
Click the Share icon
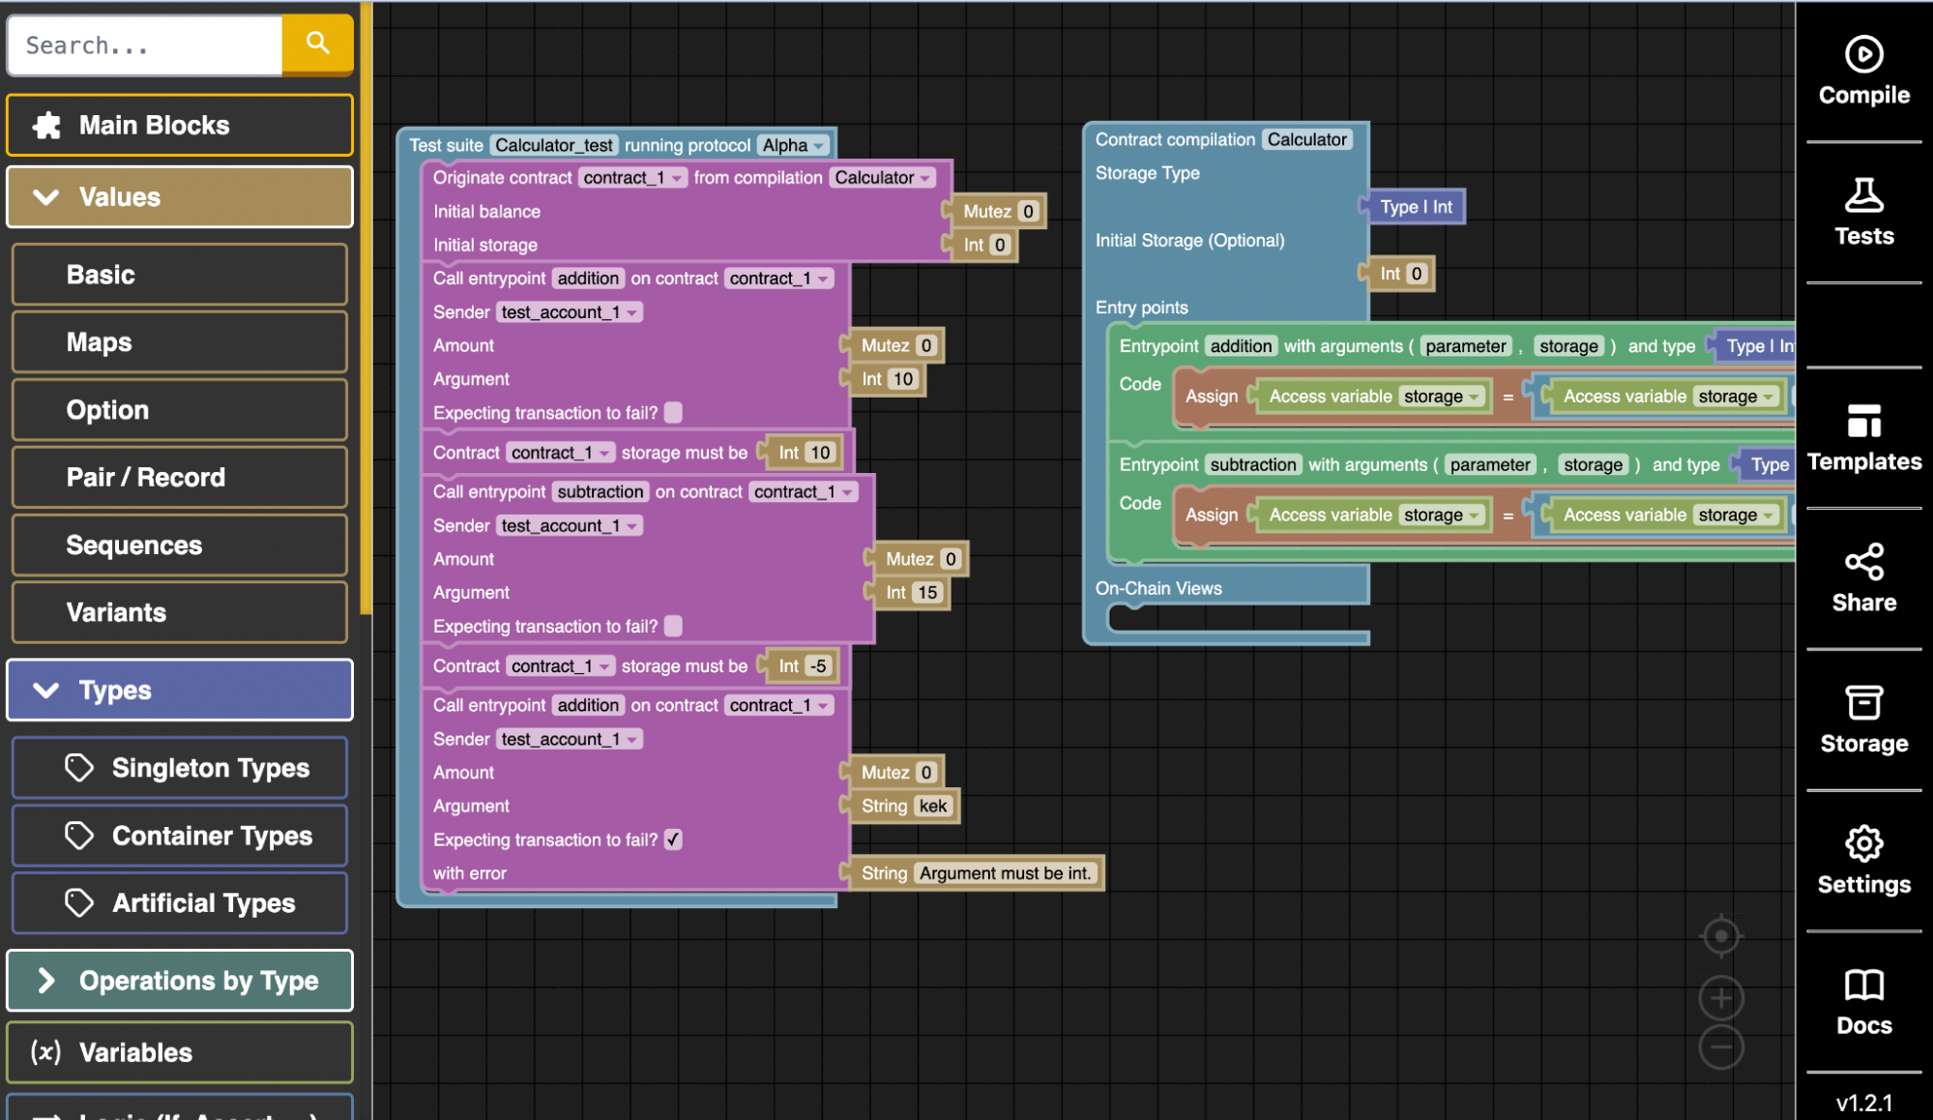(x=1863, y=562)
